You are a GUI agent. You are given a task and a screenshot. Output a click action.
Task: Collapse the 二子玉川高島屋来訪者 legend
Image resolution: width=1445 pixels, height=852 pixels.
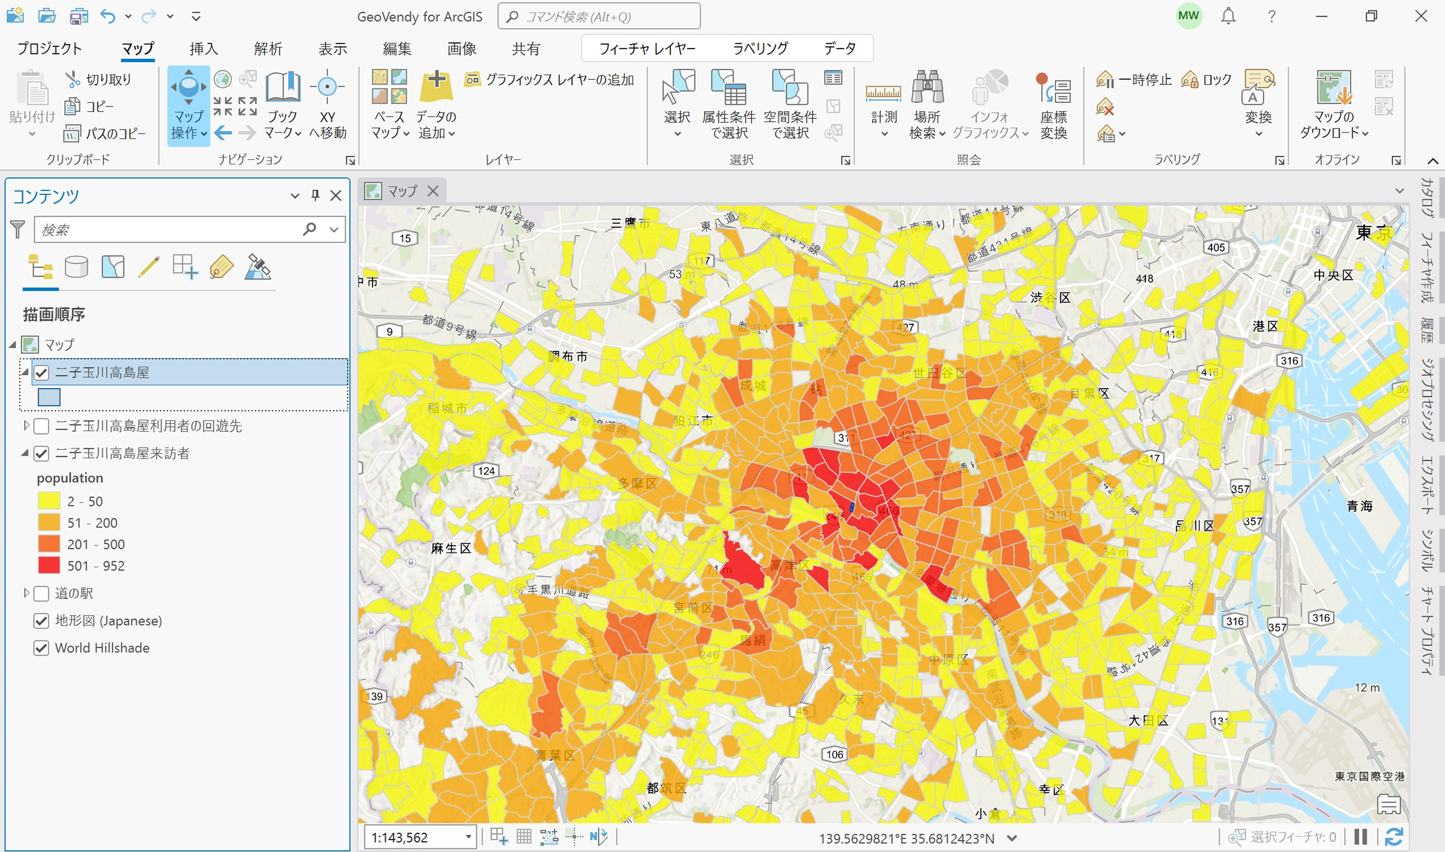(25, 454)
